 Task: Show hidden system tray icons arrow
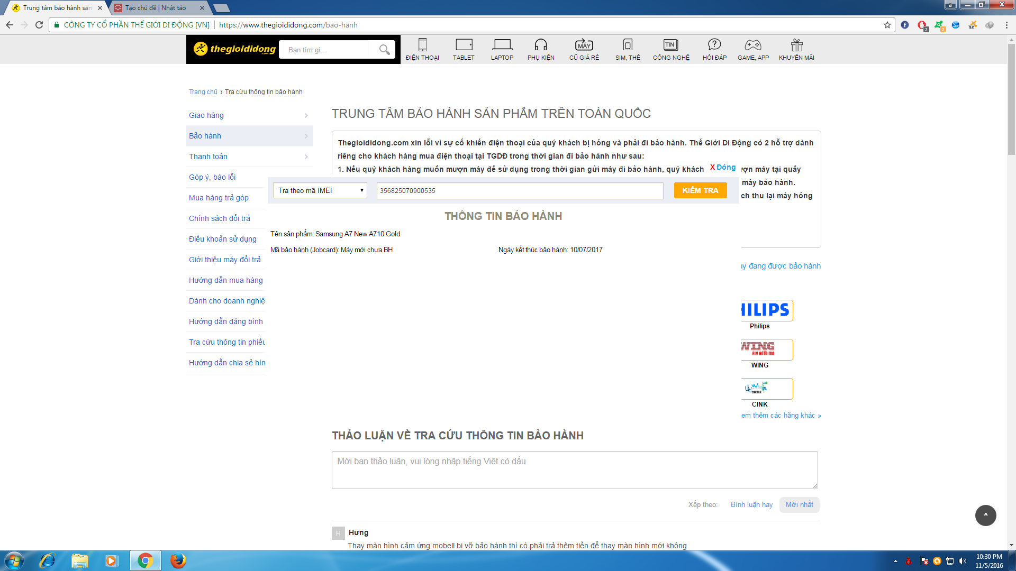coord(895,561)
